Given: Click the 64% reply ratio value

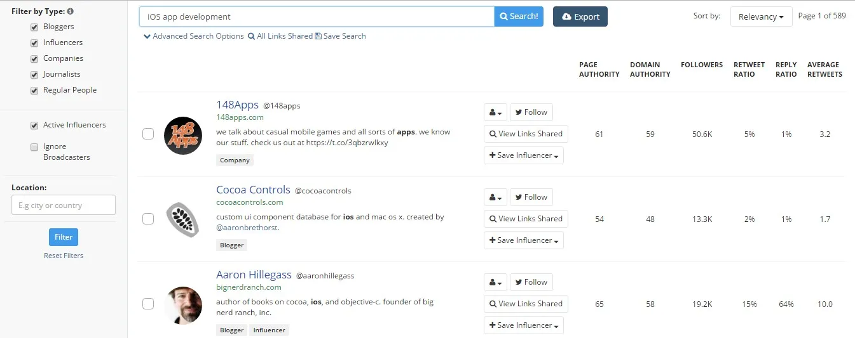Looking at the screenshot, I should pos(786,304).
